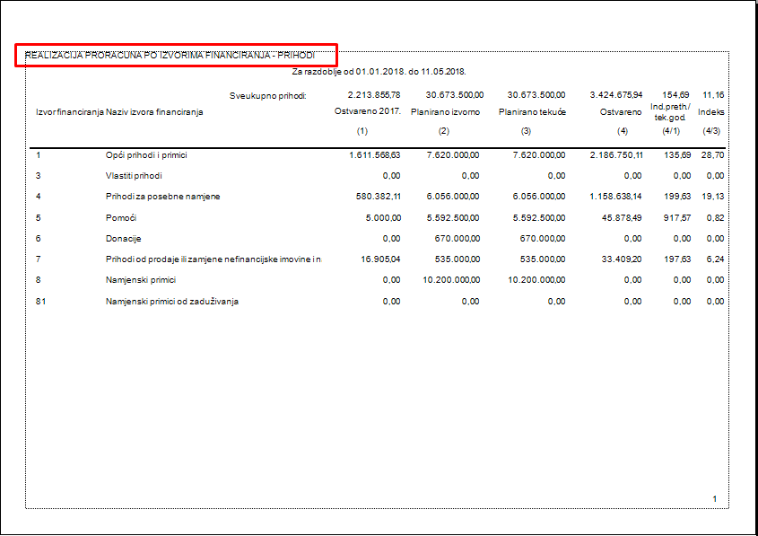Select the 'Pomoći' row name
The width and height of the screenshot is (758, 536).
pyautogui.click(x=121, y=218)
